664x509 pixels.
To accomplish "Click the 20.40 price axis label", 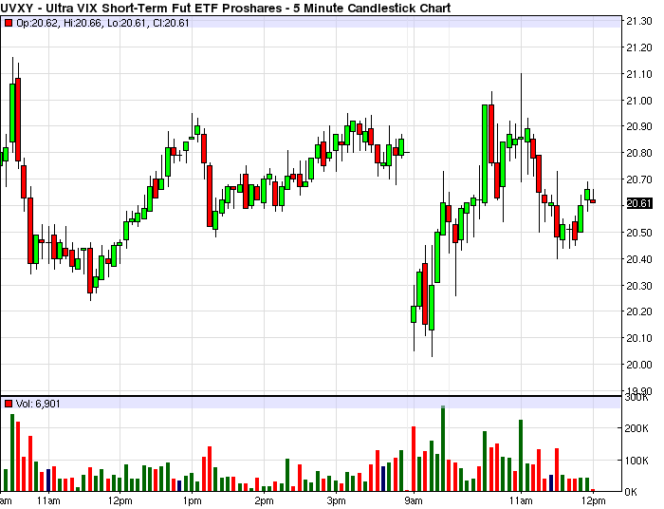I will coord(639,259).
